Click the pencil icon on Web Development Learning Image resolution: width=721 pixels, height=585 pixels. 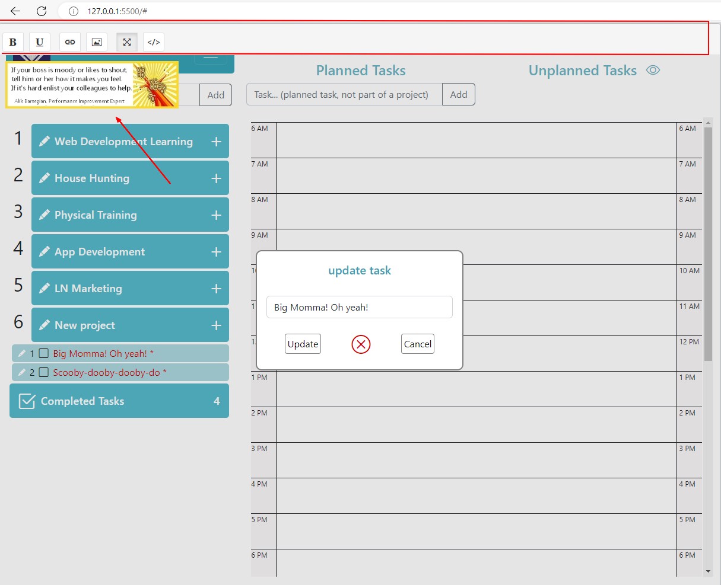pos(45,141)
